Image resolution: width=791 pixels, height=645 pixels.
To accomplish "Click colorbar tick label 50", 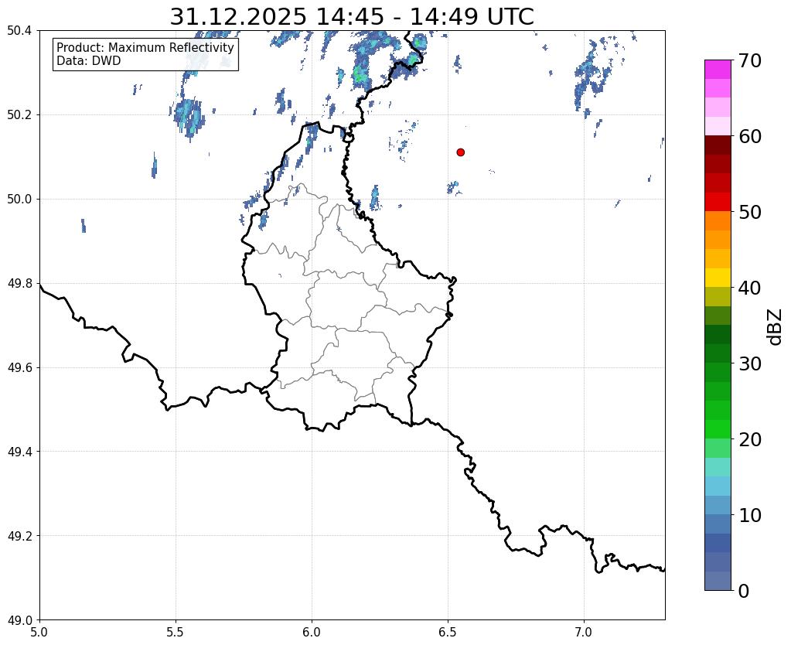I will click(750, 212).
